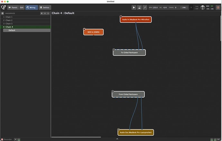
Task: Toggle the Ableton LINK button
Action: [x=184, y=7]
